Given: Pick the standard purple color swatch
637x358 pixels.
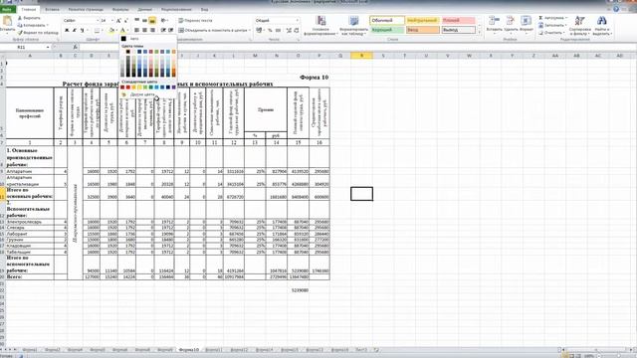Looking at the screenshot, I should [x=173, y=87].
